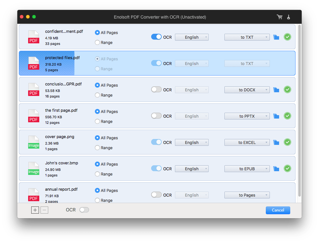
Task: Open output folder for conclusio...GPR.pdf
Action: tap(276, 90)
